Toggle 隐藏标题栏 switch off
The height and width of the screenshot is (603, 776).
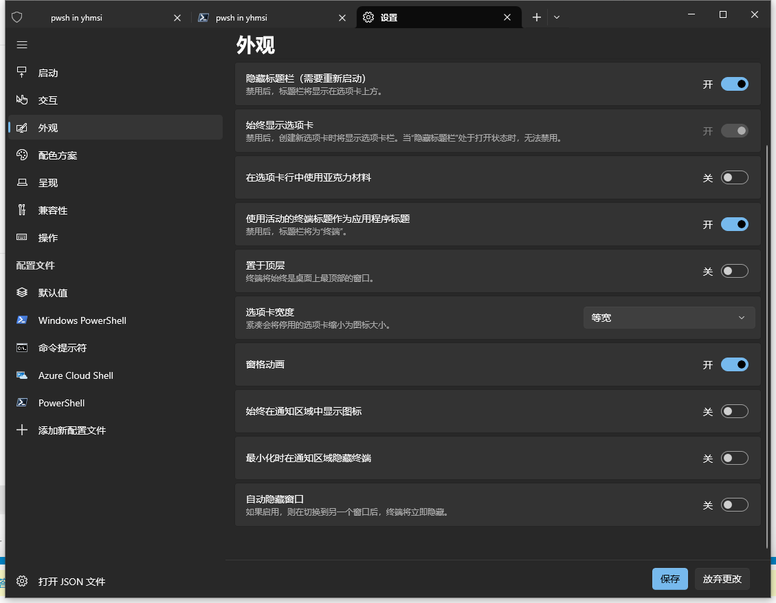click(735, 84)
